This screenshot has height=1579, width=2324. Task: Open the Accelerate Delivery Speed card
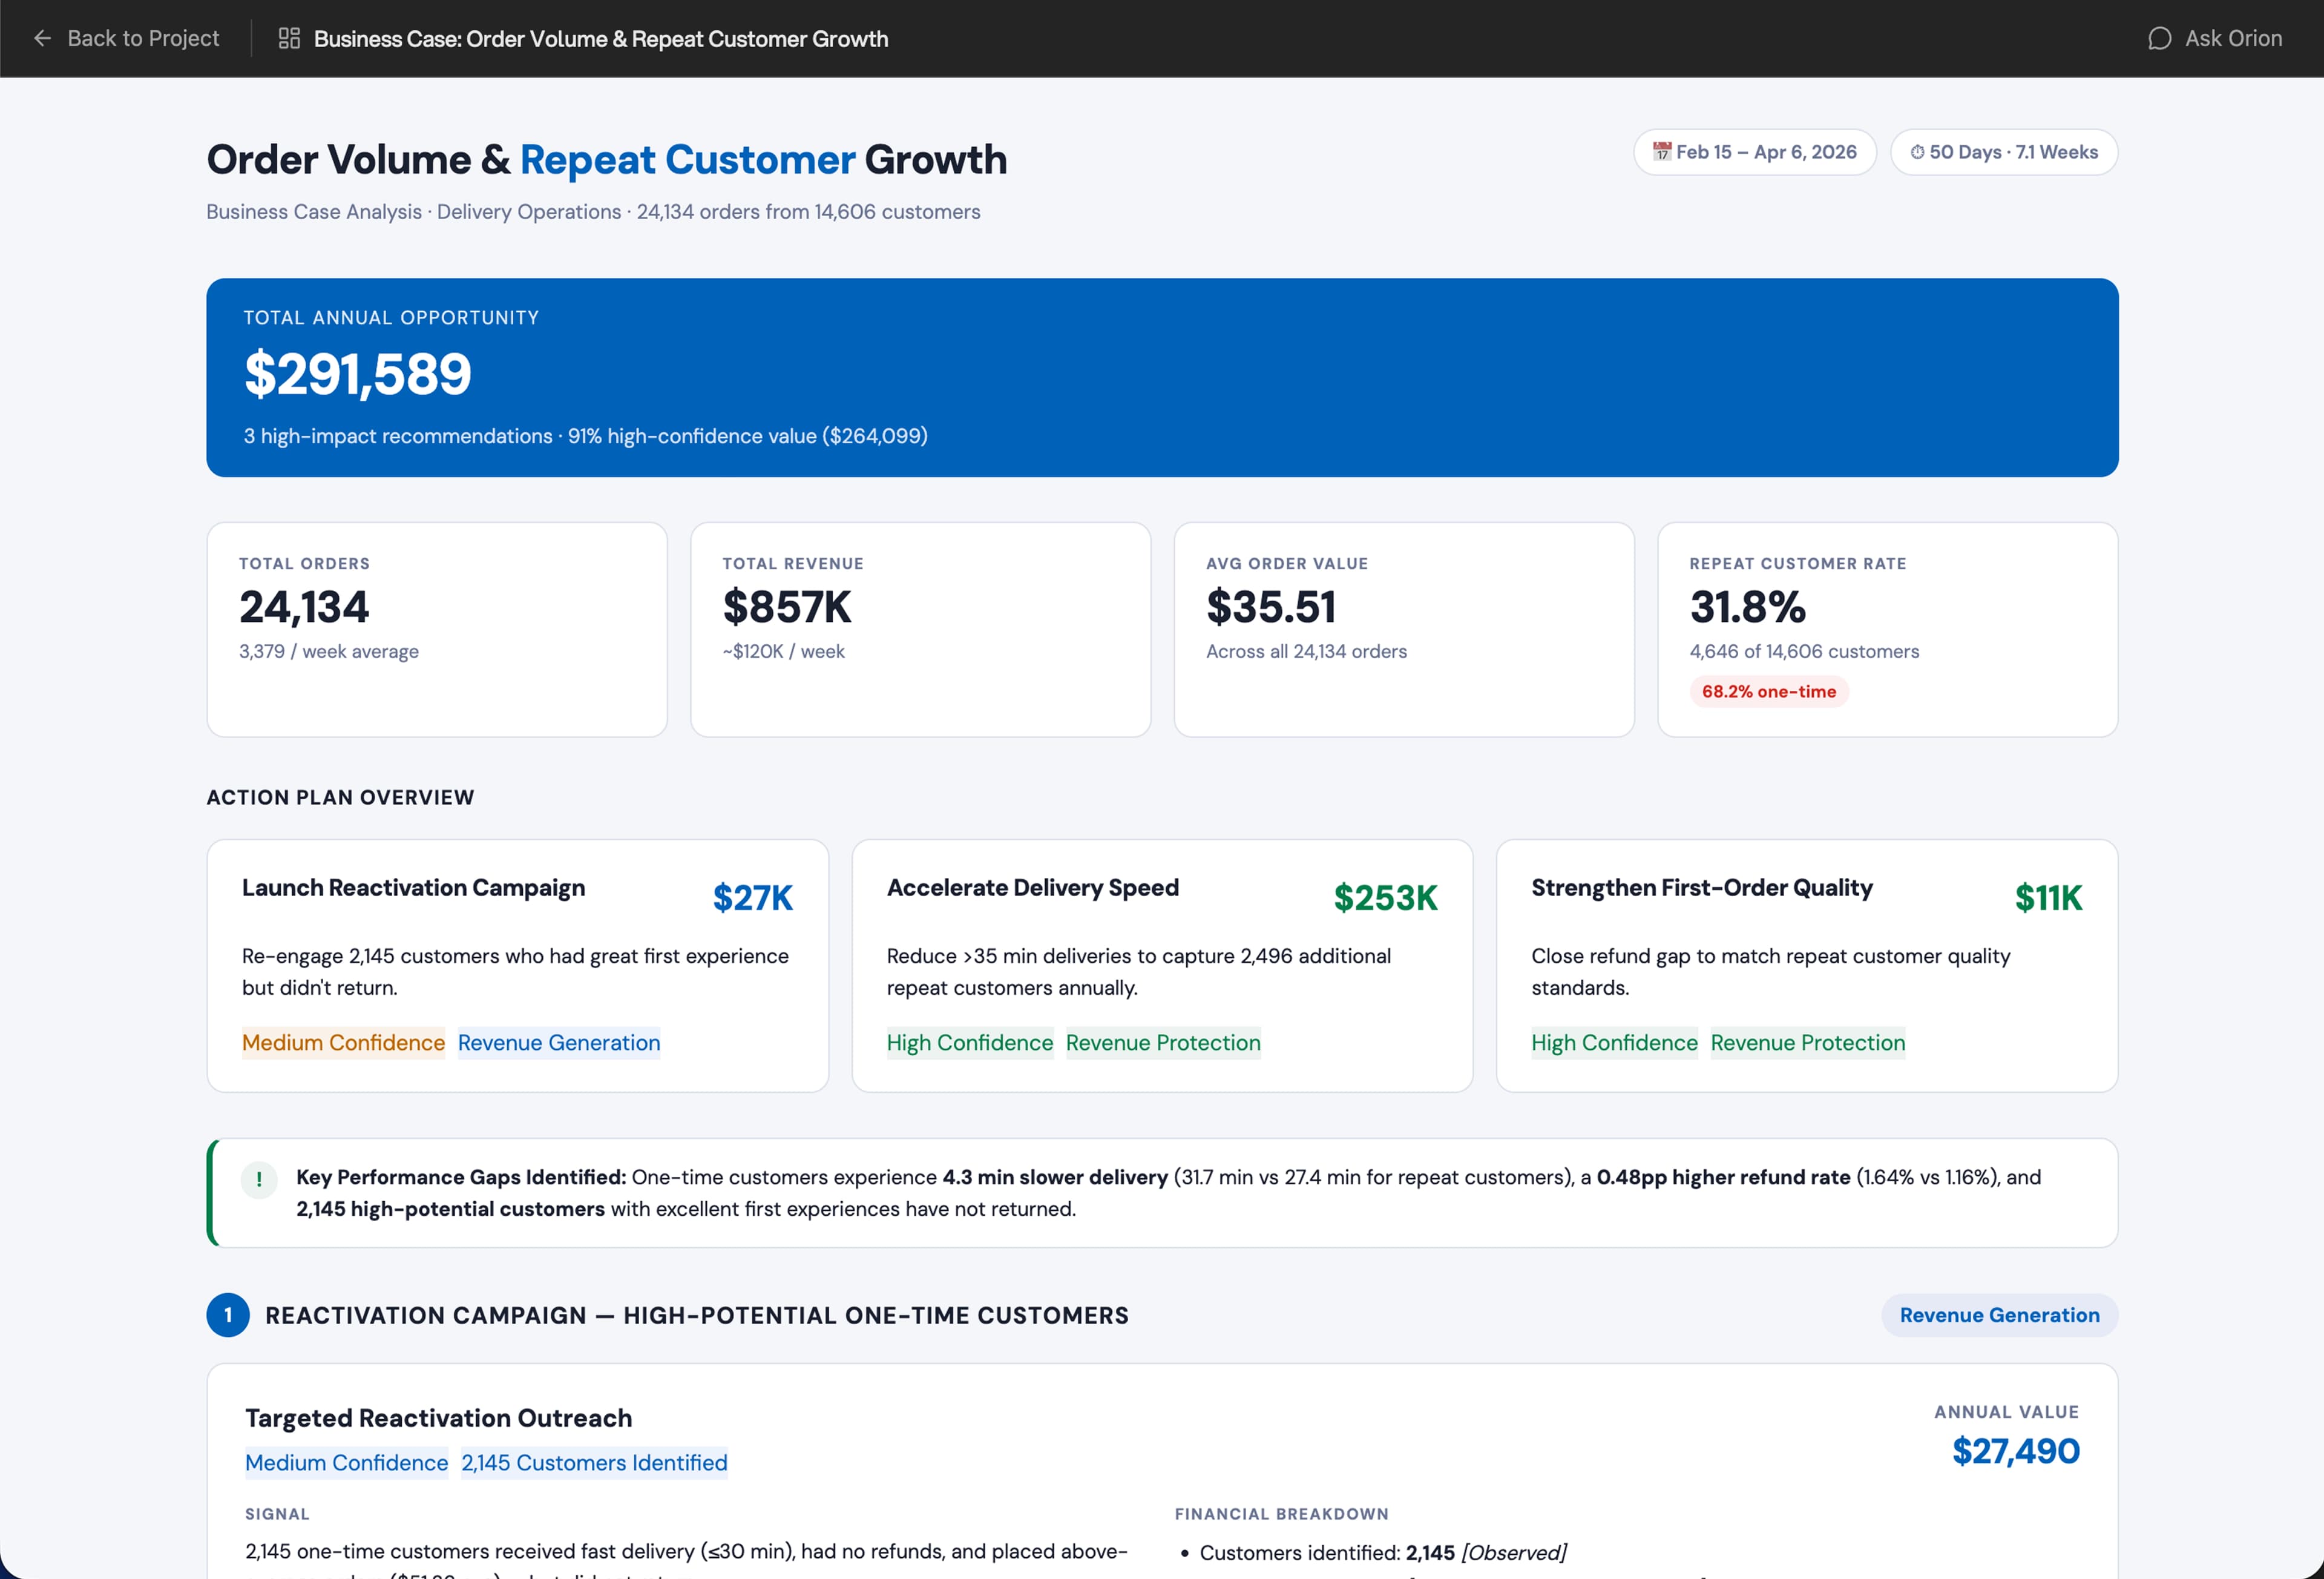tap(1162, 966)
